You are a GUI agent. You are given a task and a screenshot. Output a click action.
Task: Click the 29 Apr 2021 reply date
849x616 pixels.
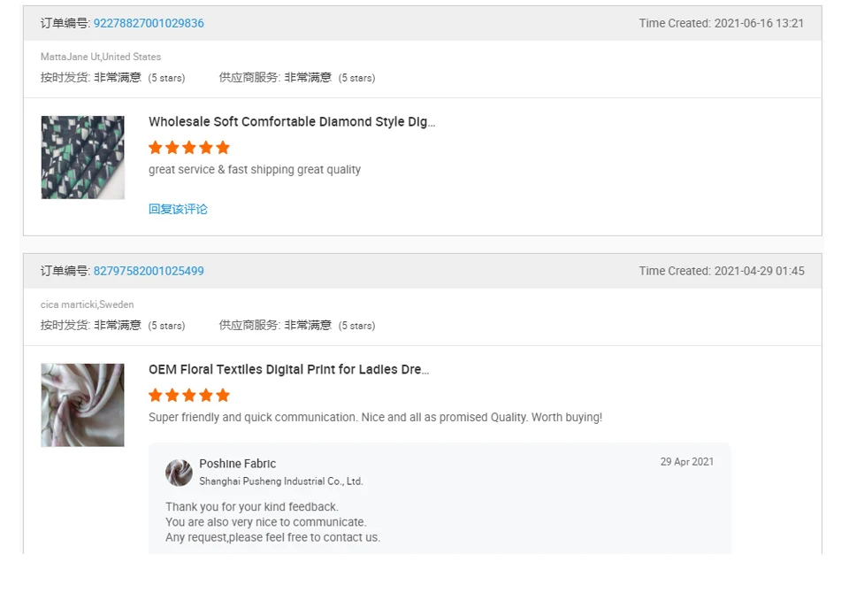coord(687,462)
